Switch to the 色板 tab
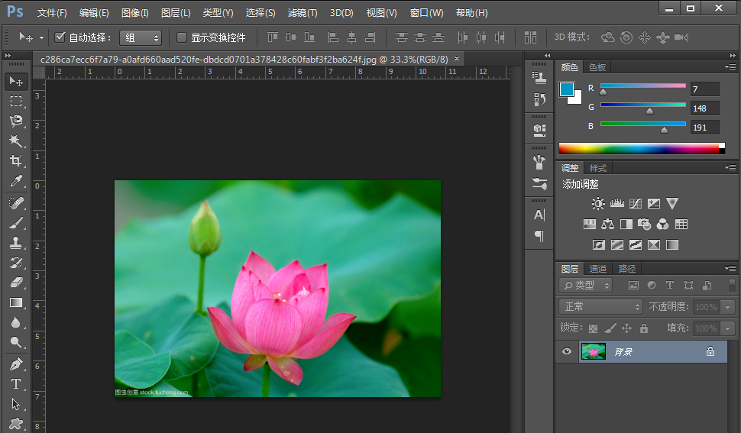The height and width of the screenshot is (433, 741). [597, 67]
